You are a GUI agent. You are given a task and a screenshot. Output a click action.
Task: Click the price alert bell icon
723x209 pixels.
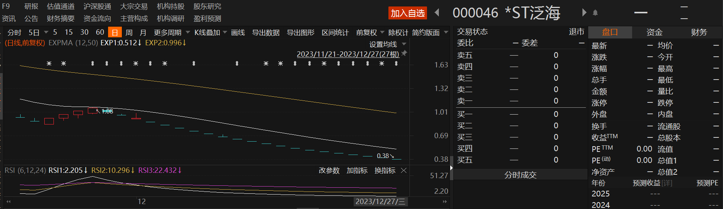[x=595, y=13]
